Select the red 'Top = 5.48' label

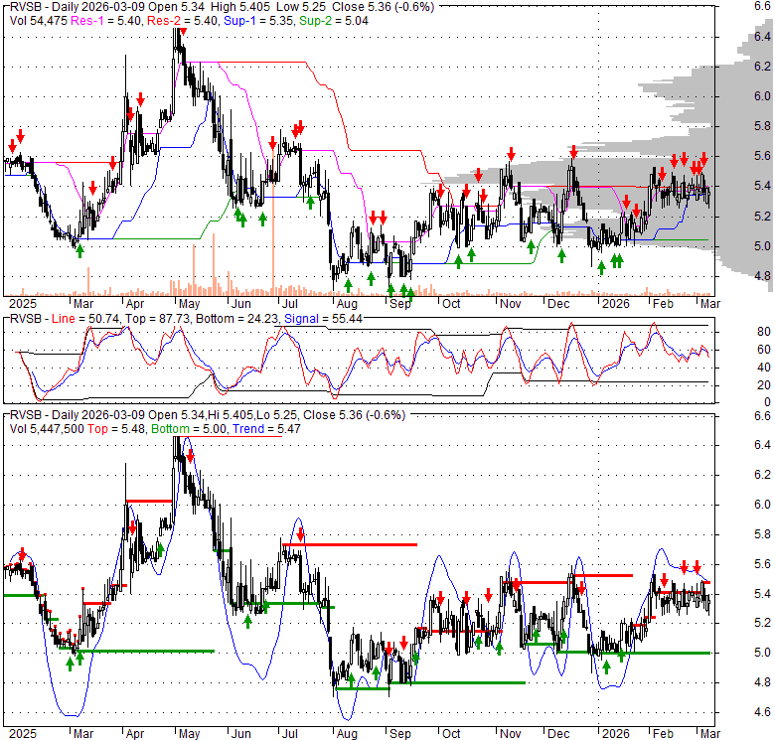coord(116,429)
